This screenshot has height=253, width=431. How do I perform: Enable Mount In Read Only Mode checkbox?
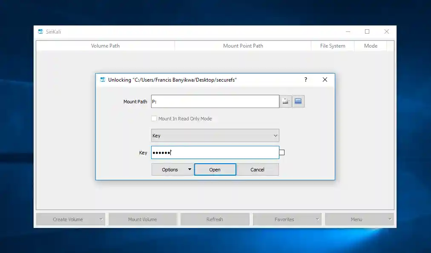pyautogui.click(x=154, y=119)
